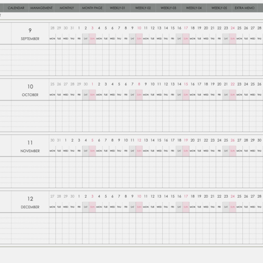Select Sunday date 1 in October row
Screen dimensions: 263x263
click(93, 84)
